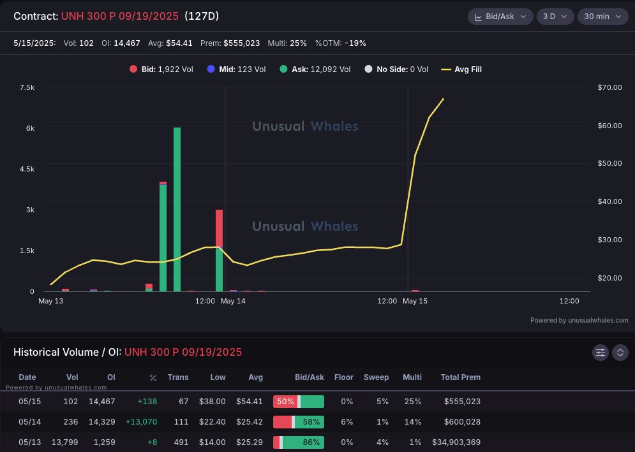This screenshot has height=452, width=635.
Task: Toggle the Ask series in the legend
Action: pyautogui.click(x=315, y=69)
